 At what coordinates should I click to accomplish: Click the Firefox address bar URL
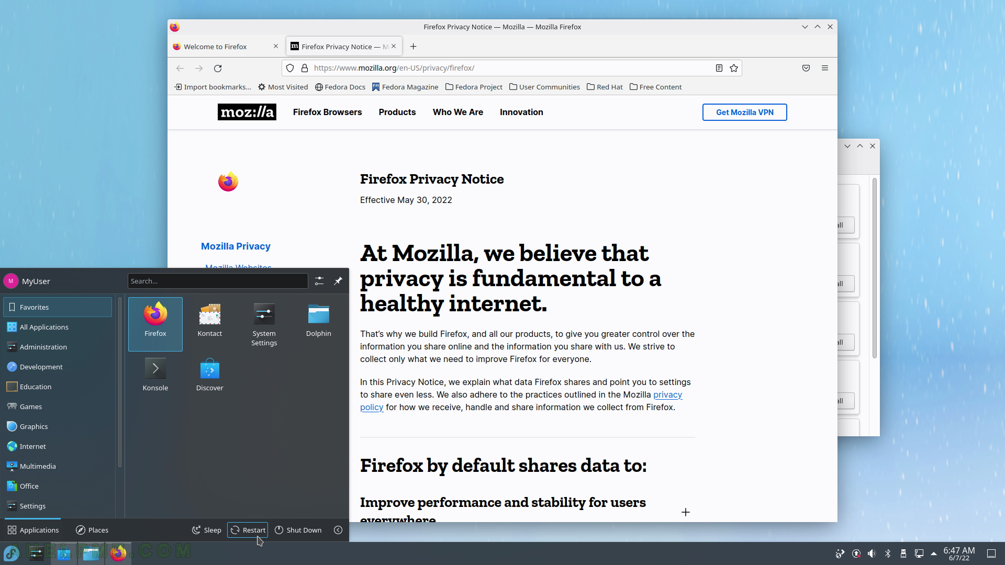click(394, 68)
